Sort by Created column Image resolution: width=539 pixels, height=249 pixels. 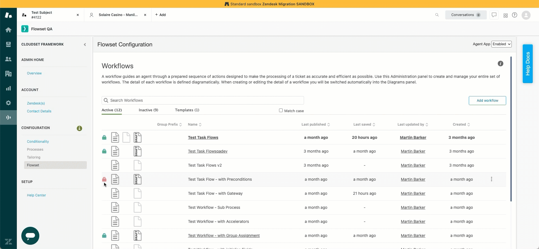tap(461, 124)
